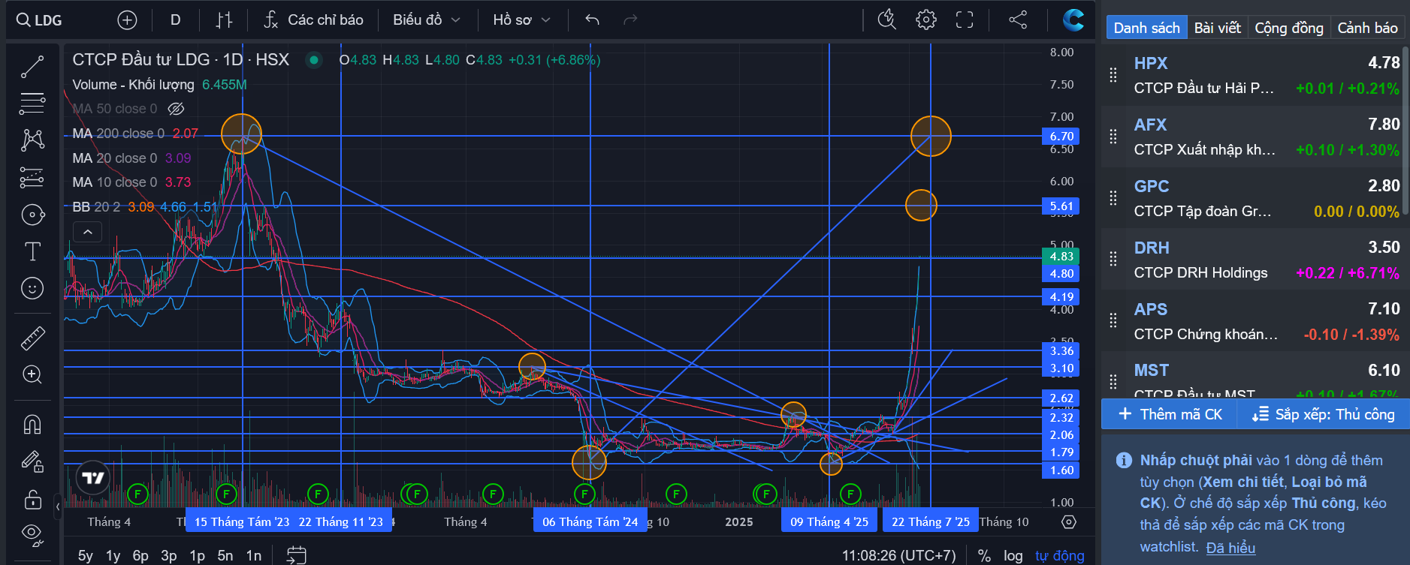Switch to the Cảnh báo tab
1410x565 pixels.
(x=1367, y=28)
